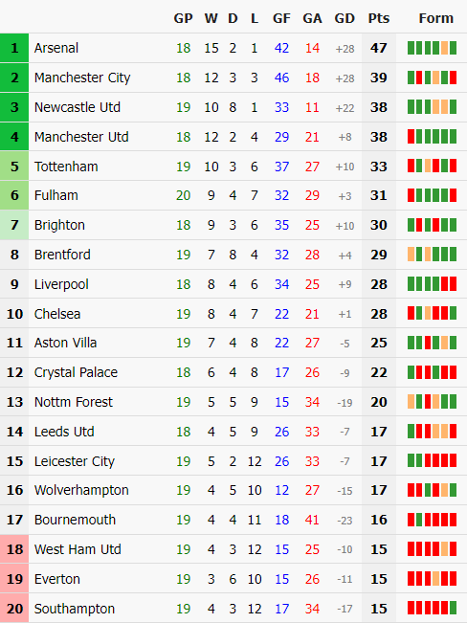
Task: Open the Brighton team link
Action: [x=59, y=225]
